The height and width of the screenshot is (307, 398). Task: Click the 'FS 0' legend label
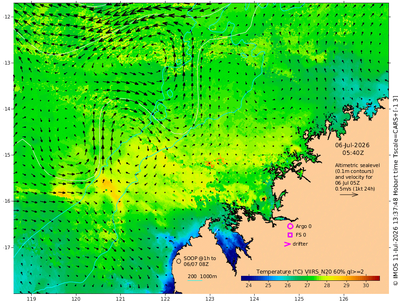301,235
